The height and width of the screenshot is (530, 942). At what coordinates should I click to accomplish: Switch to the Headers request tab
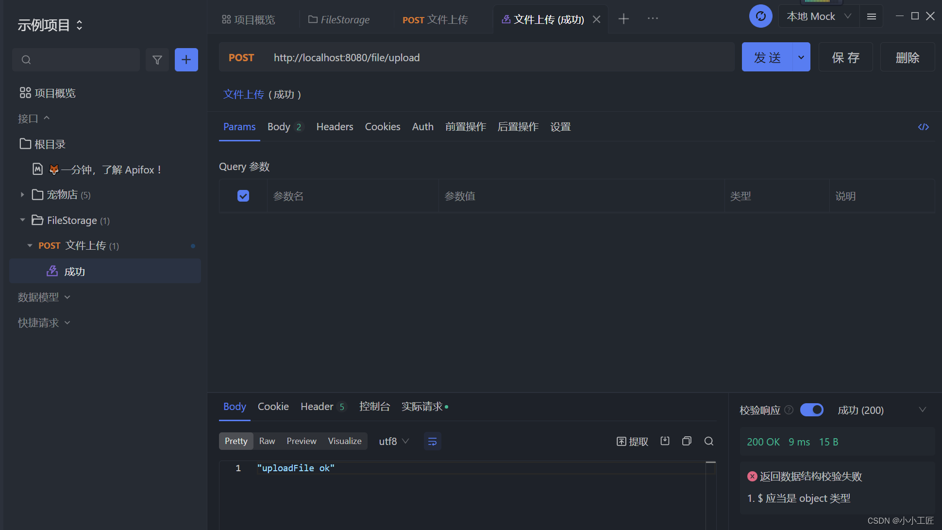(335, 127)
